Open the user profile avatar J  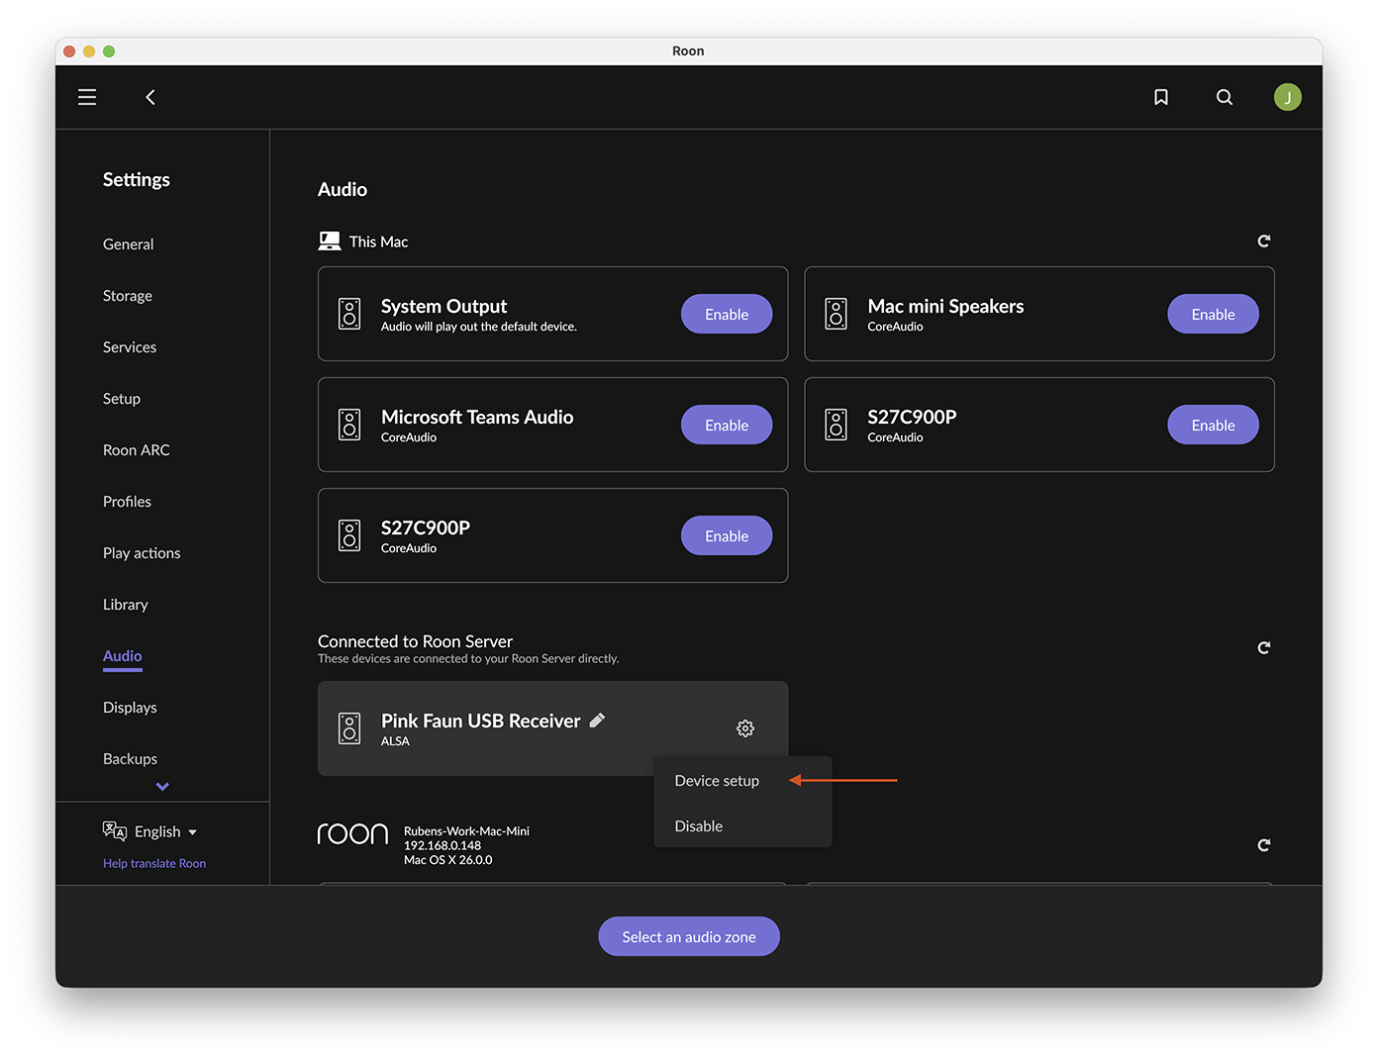[1288, 97]
